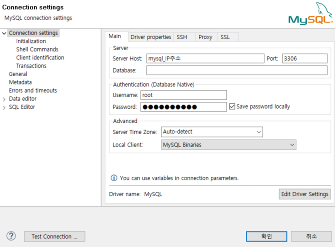Toggle Save password locally checkbox

click(232, 106)
